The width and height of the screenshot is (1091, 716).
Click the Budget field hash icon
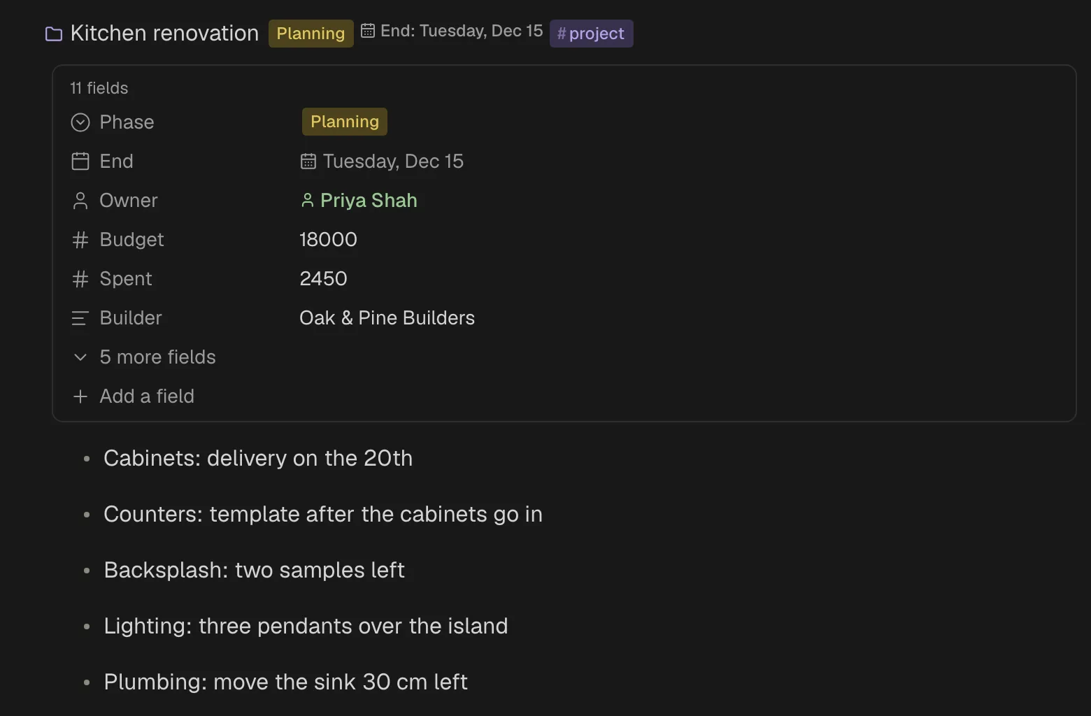[x=80, y=240]
